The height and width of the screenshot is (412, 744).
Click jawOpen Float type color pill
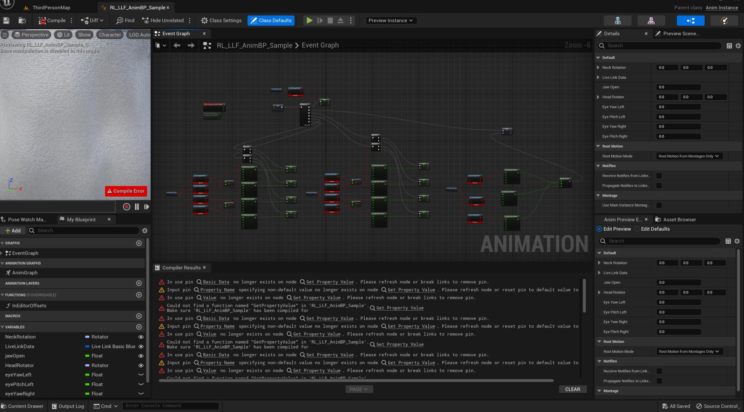tap(87, 356)
